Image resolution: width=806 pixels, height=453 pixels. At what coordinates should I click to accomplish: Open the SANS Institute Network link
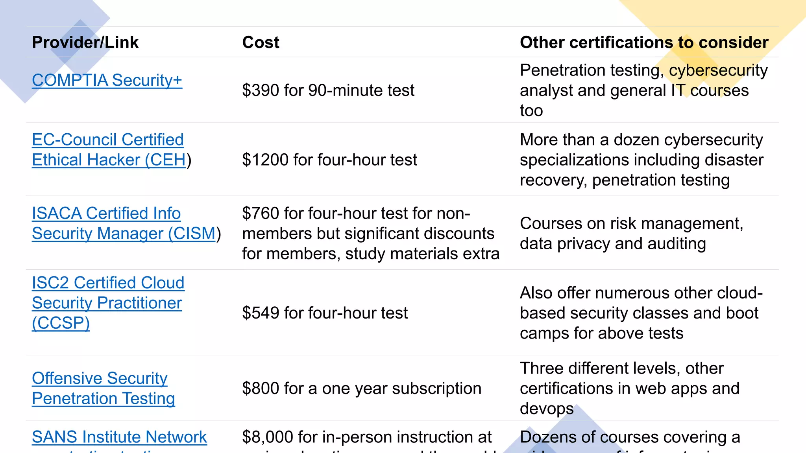click(119, 437)
